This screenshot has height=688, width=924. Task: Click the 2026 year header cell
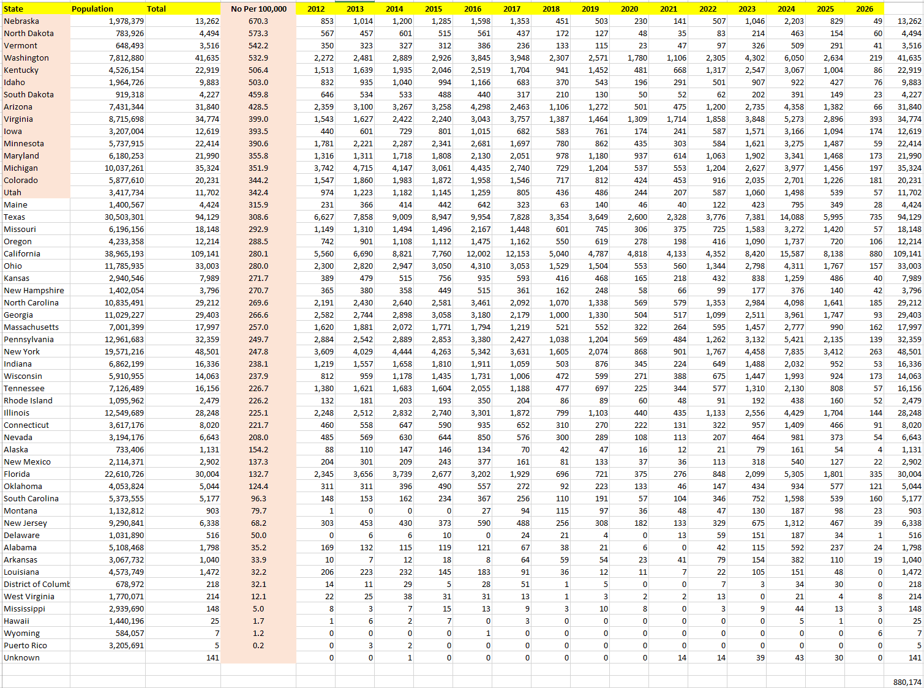[x=864, y=9]
